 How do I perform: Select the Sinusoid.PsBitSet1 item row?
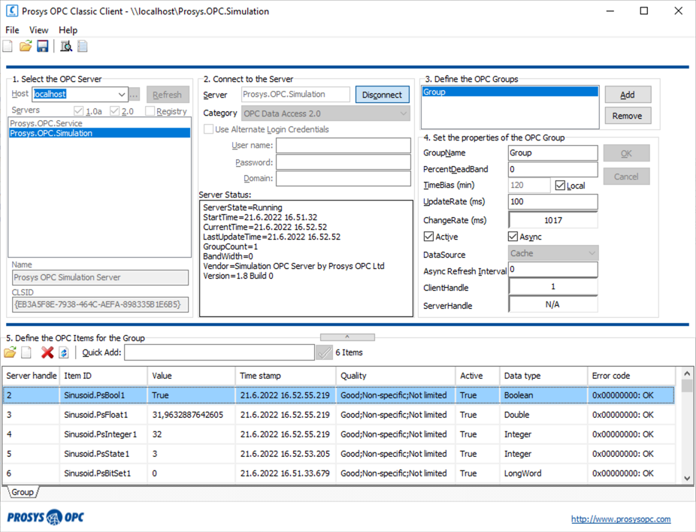339,473
